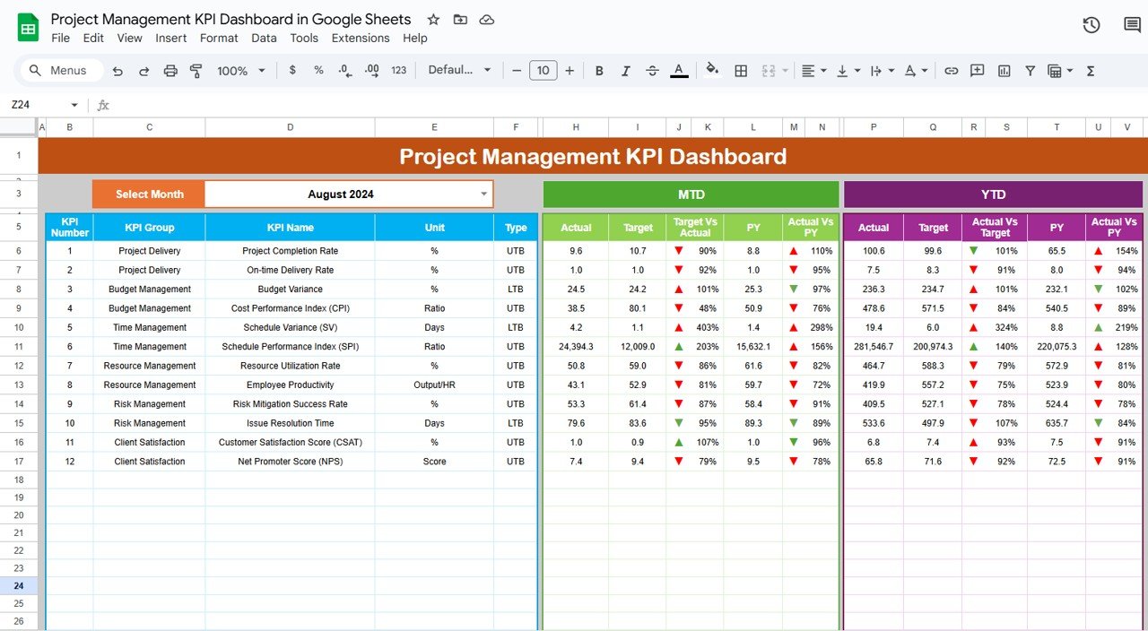The height and width of the screenshot is (631, 1148).
Task: Open horizontal align dropdown
Action: (x=813, y=71)
